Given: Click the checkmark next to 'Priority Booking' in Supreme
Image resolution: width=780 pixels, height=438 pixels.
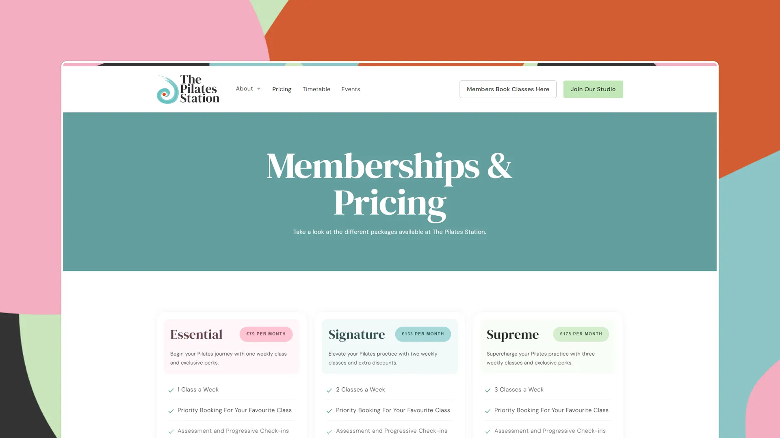Looking at the screenshot, I should [x=487, y=410].
